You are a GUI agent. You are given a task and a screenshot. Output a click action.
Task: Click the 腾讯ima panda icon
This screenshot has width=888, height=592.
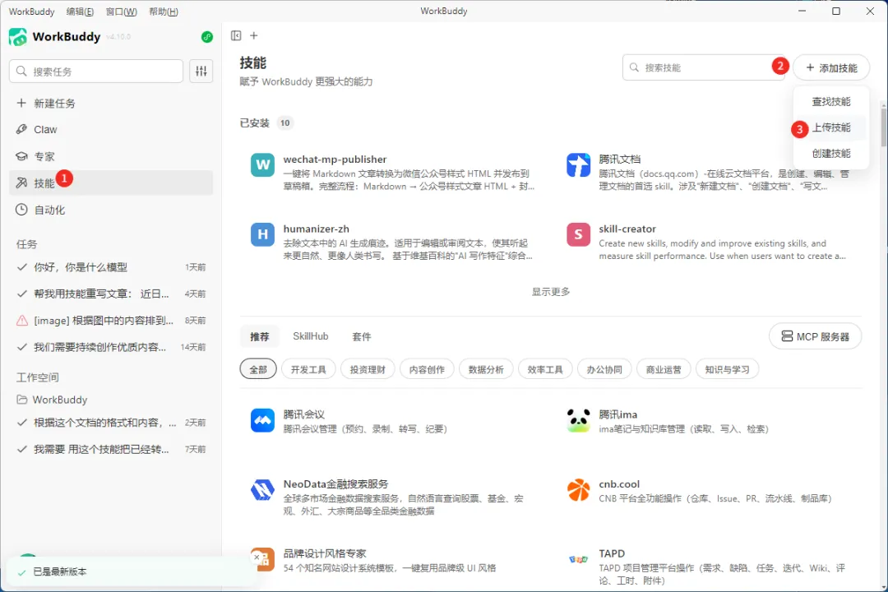(x=578, y=420)
